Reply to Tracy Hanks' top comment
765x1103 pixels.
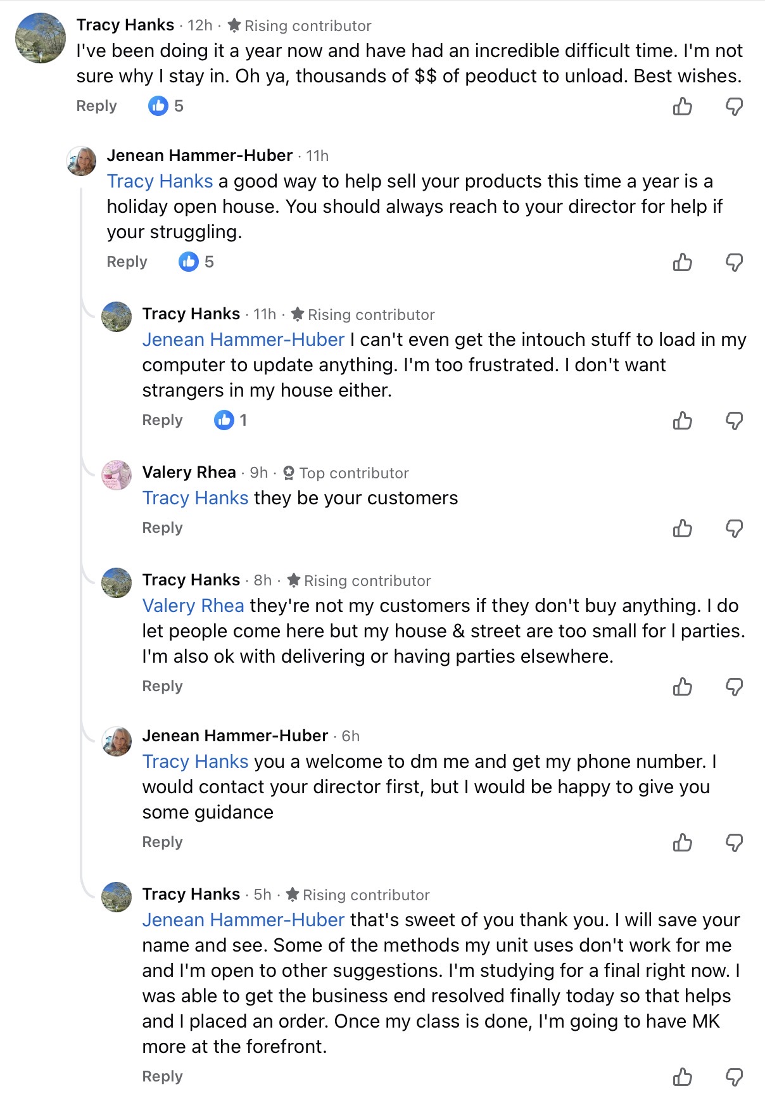(96, 106)
